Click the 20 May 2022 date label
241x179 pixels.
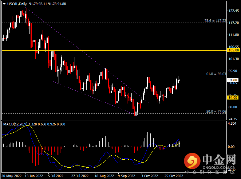[x=12, y=176]
